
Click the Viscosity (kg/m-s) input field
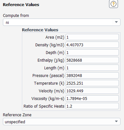click(x=92, y=98)
